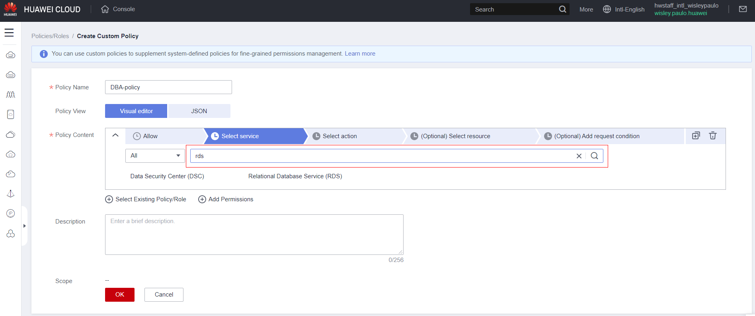Open the Select action step
Viewport: 755px width, 316px height.
339,136
